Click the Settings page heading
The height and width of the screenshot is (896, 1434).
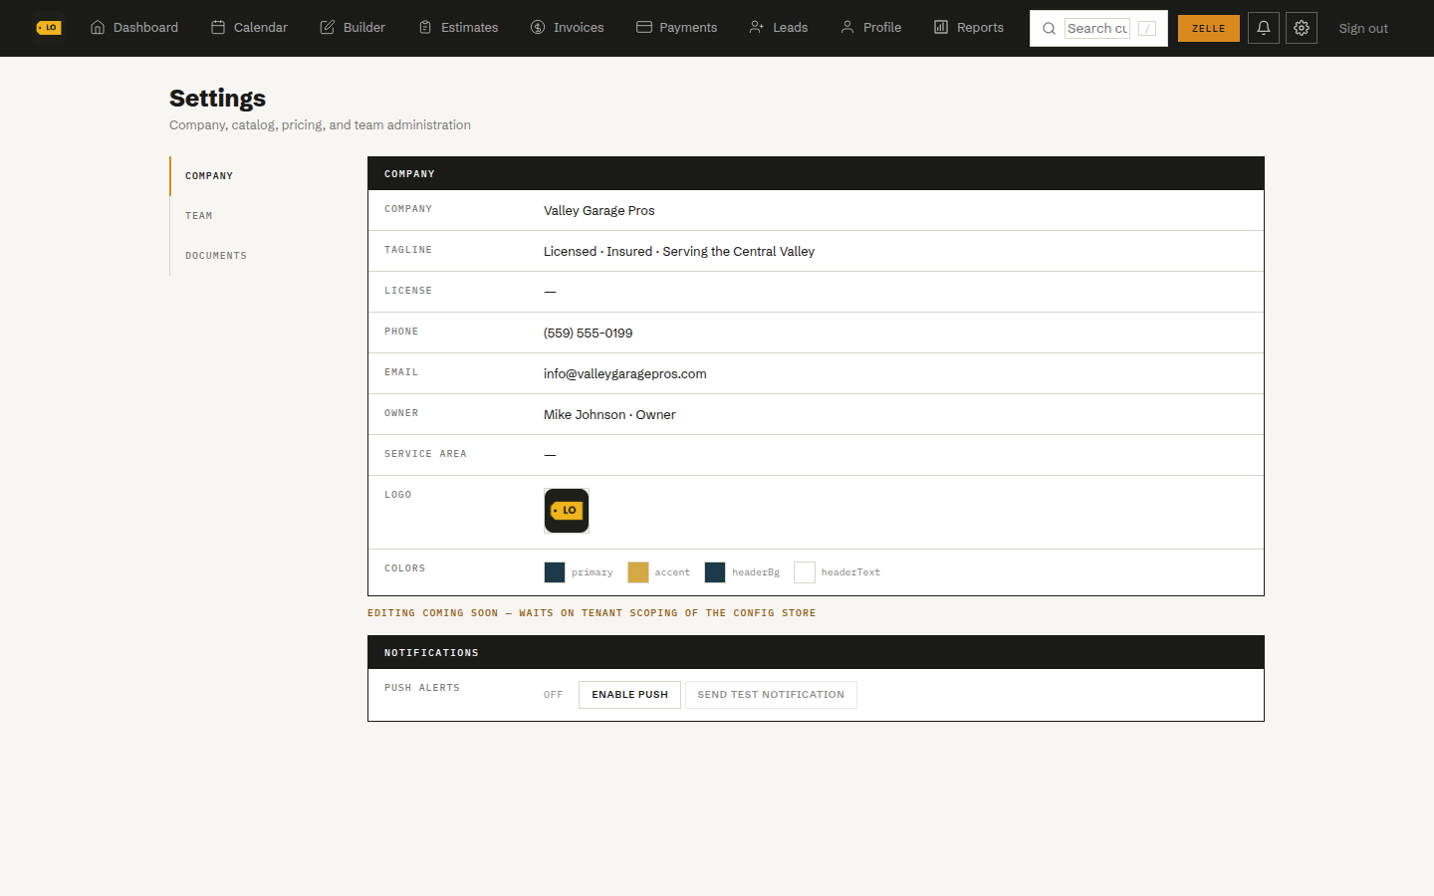(218, 99)
